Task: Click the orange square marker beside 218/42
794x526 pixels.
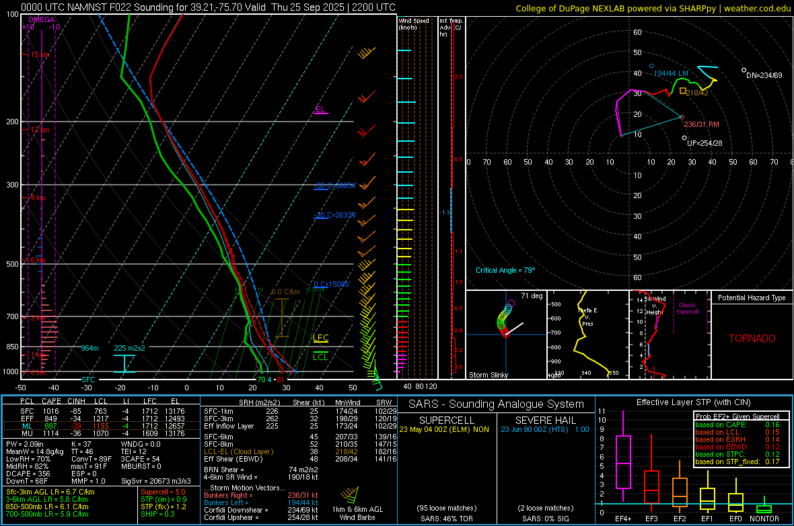Action: point(682,91)
